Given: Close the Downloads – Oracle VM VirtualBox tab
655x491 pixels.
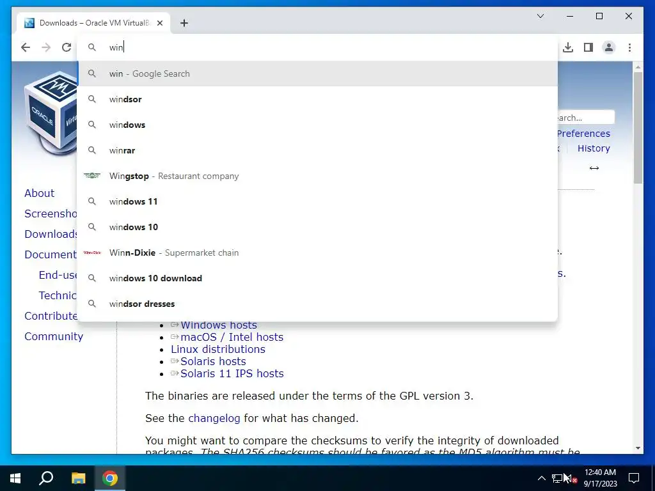Looking at the screenshot, I should coord(159,23).
